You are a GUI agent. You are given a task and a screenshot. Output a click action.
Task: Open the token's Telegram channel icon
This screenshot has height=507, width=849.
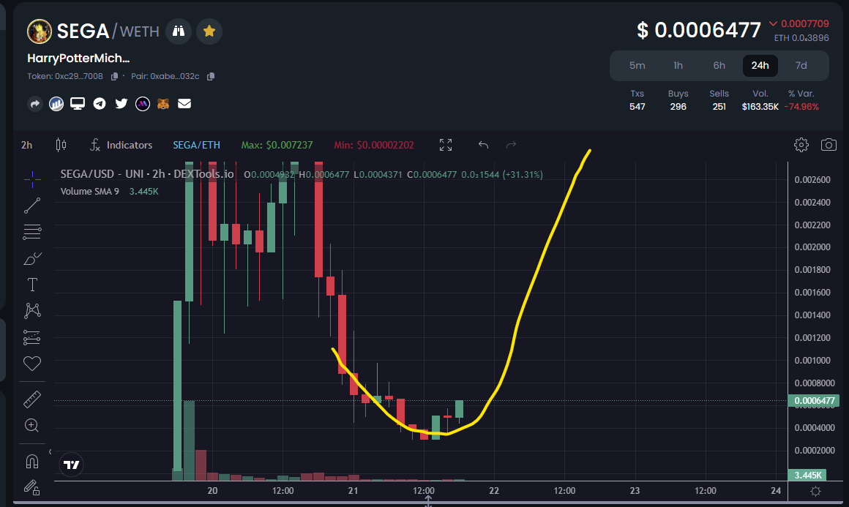(x=99, y=103)
